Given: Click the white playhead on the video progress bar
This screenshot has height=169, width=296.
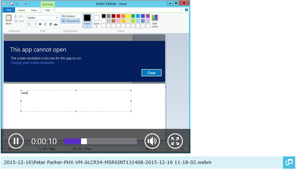Looking at the screenshot, I should [84, 141].
